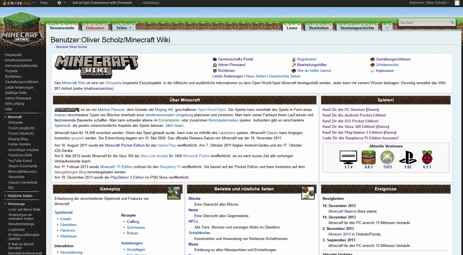Click the large Minecraft Wiki banner logo
This screenshot has width=463, height=255.
96,67
